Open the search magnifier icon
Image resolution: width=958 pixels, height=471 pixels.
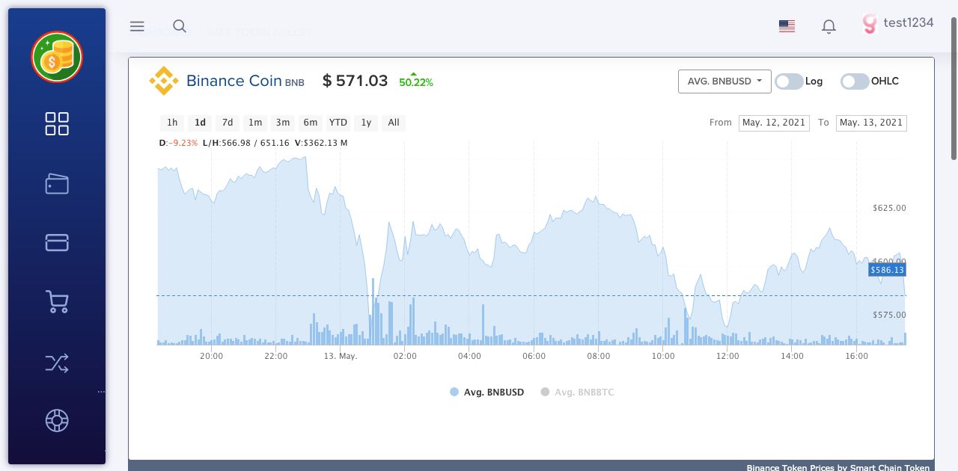click(x=180, y=26)
